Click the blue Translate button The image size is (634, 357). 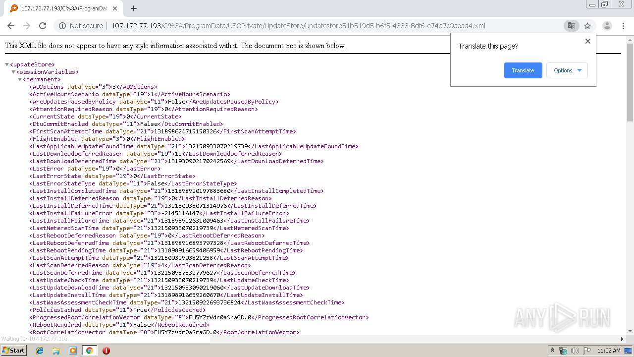pyautogui.click(x=523, y=70)
